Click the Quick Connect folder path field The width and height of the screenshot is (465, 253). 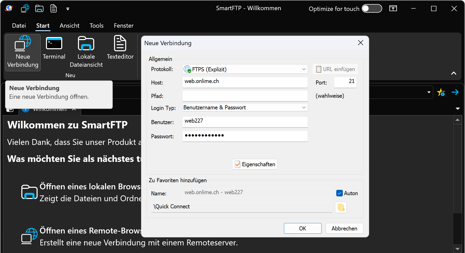click(x=242, y=207)
